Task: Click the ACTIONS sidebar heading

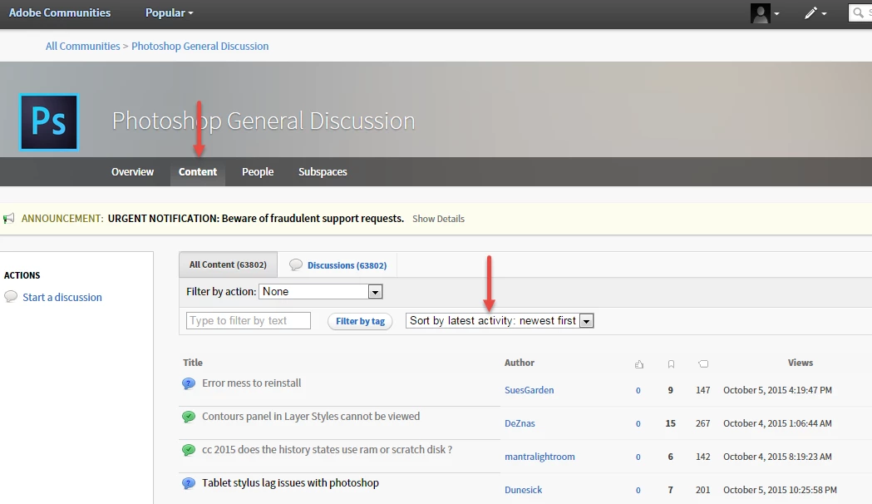Action: point(22,275)
